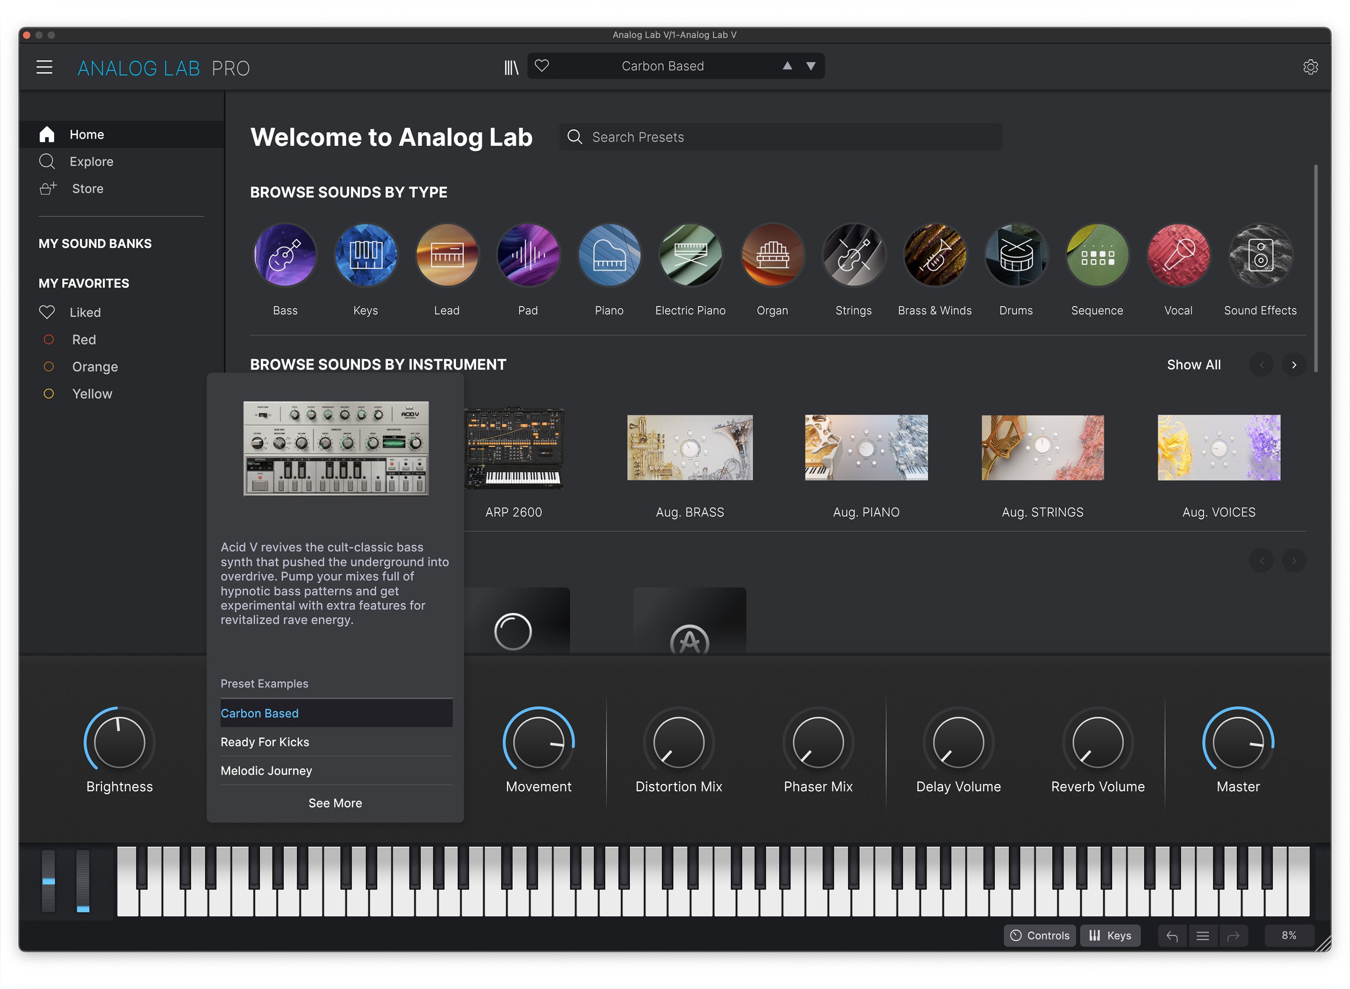Viewport: 1350px width, 989px height.
Task: Open the Drums sound category
Action: pos(1016,254)
